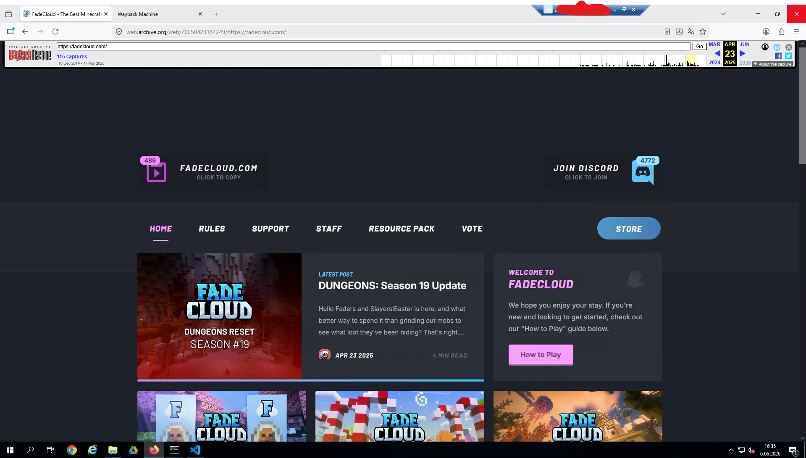This screenshot has width=806, height=458.
Task: Click JOIN DISCORD text
Action: point(586,168)
